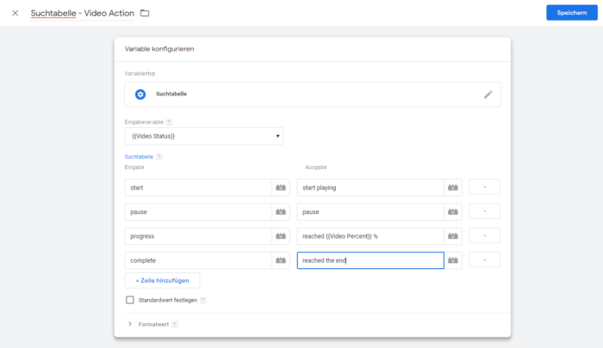Open variable picker for reached the end output

[x=452, y=260]
